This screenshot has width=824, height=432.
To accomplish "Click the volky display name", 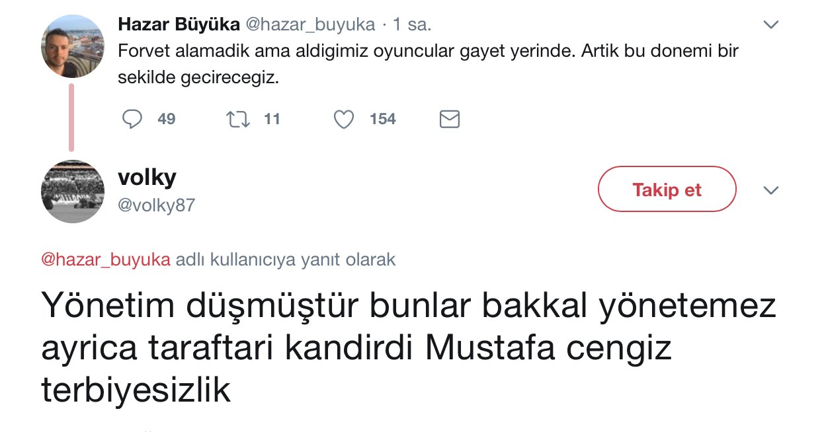I will click(147, 177).
